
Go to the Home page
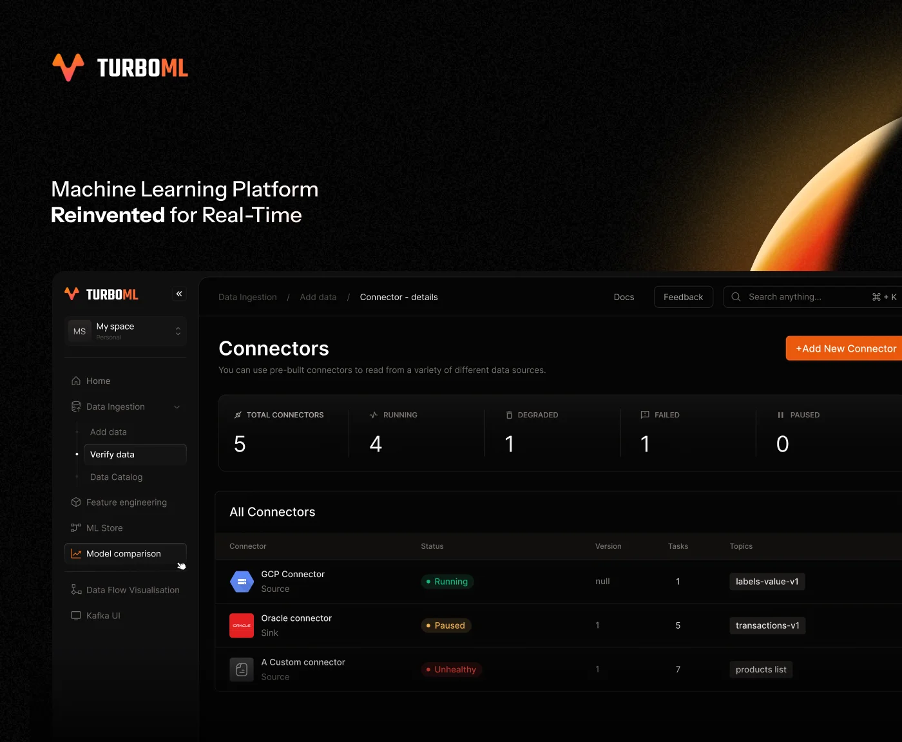click(98, 381)
